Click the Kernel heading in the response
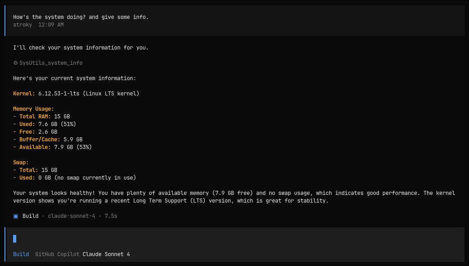 [x=24, y=94]
